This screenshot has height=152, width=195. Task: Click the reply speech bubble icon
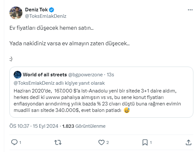[x=14, y=142]
